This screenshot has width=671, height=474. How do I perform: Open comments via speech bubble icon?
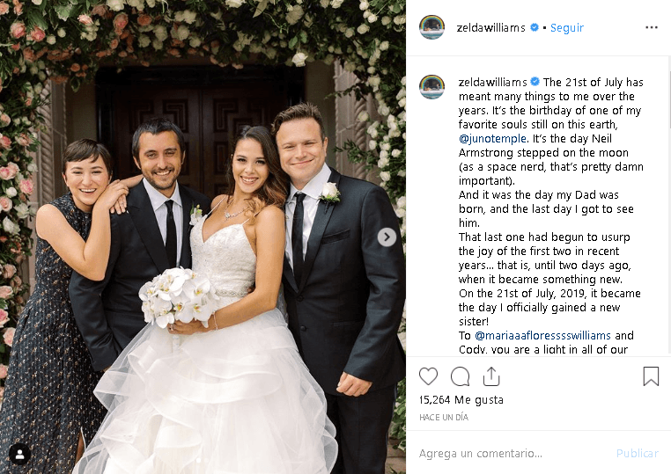[x=460, y=376]
